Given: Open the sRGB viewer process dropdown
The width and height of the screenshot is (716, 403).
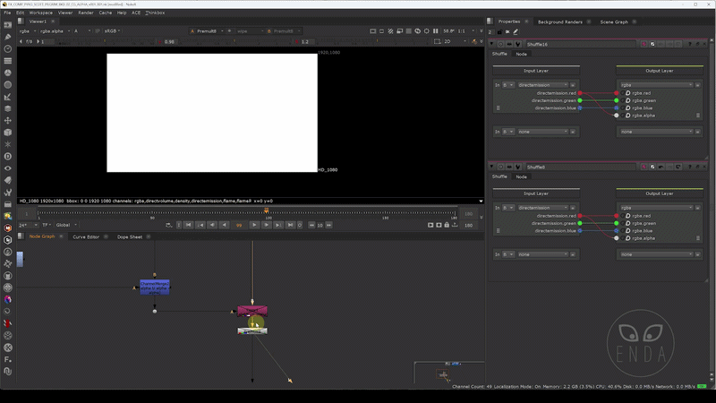Looking at the screenshot, I should (113, 31).
